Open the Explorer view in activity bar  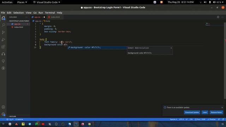[x=3, y=18]
